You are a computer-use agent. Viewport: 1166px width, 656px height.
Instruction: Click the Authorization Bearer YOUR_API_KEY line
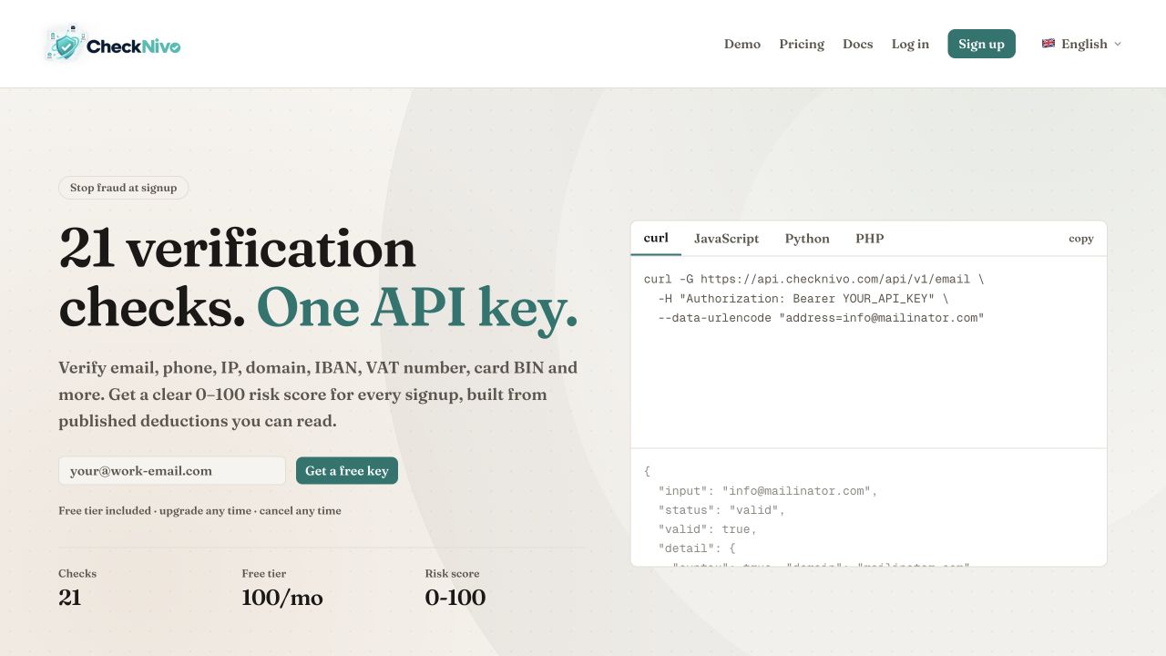(803, 299)
